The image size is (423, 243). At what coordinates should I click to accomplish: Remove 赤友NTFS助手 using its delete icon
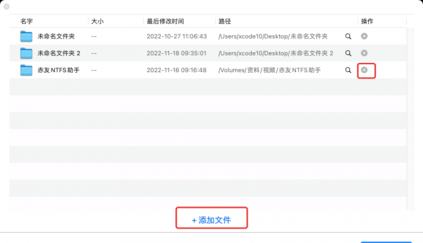[x=364, y=70]
